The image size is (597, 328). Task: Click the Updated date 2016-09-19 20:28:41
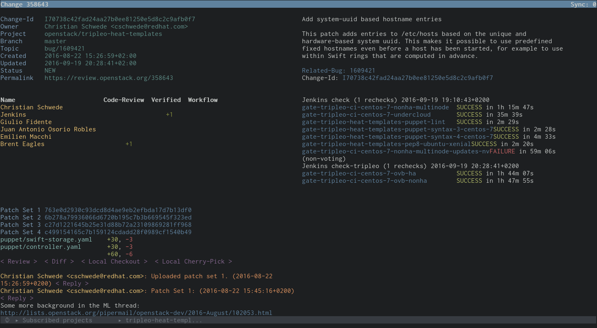click(90, 63)
